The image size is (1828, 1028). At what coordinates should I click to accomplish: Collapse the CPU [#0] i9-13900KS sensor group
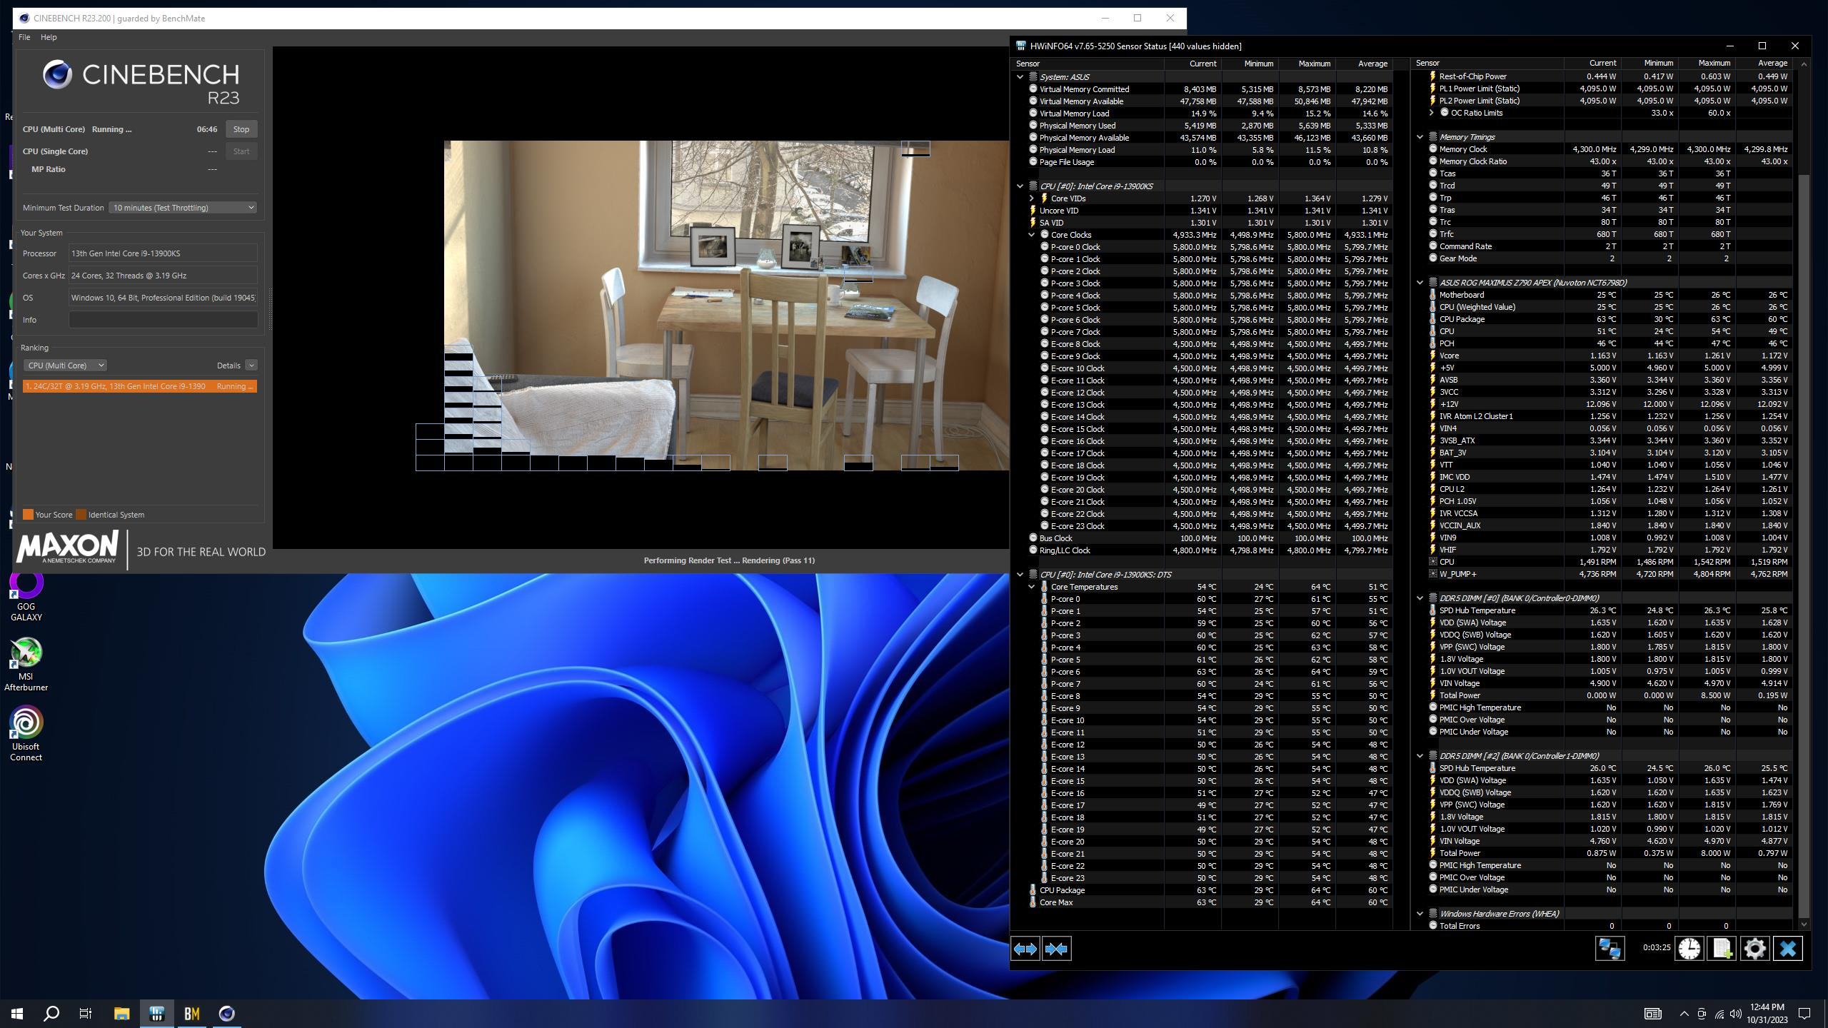1020,186
